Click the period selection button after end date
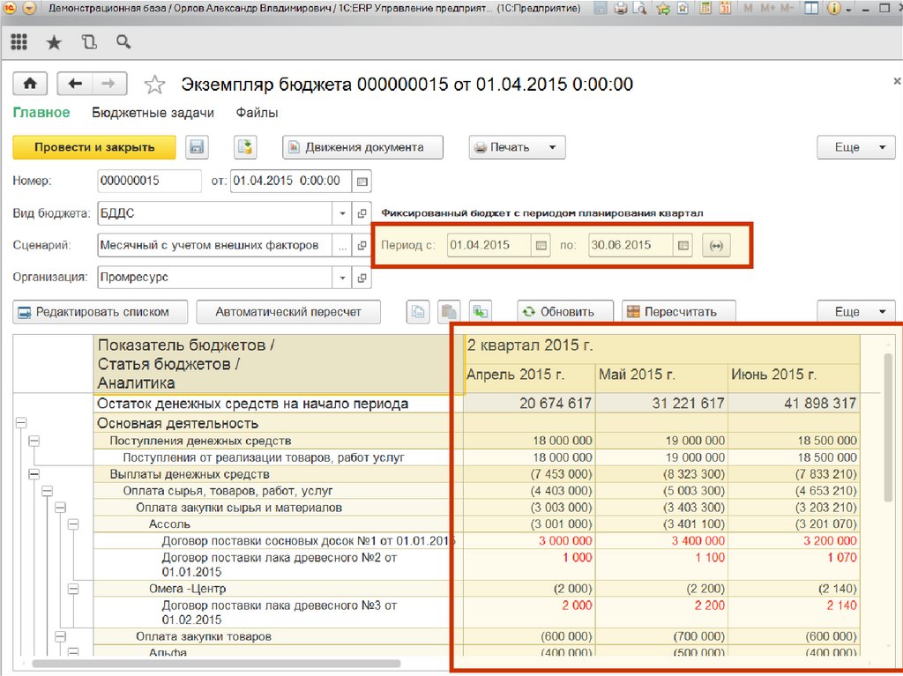The image size is (903, 676). (x=716, y=246)
